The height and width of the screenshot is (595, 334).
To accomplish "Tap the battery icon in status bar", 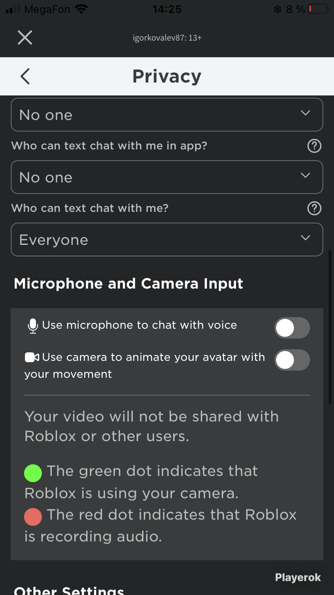I will 318,9.
